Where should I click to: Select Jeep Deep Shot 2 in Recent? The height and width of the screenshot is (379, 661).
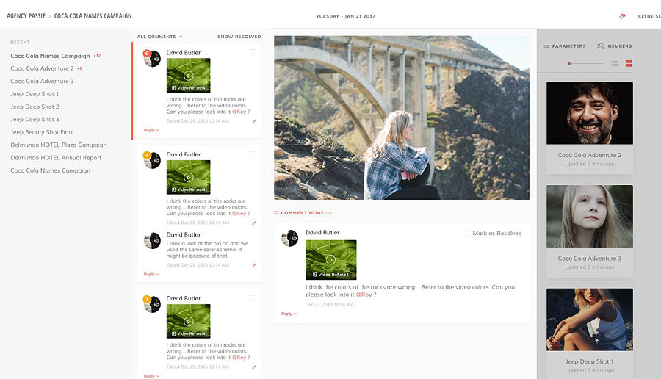tap(35, 107)
